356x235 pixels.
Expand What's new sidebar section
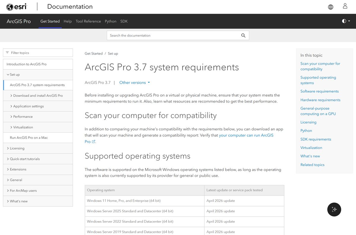click(x=38, y=201)
